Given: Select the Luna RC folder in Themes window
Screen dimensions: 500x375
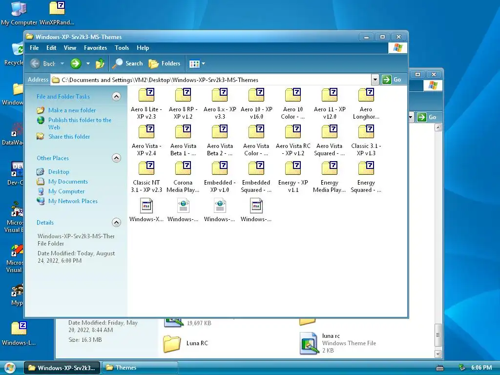Looking at the screenshot, I should pos(186,343).
